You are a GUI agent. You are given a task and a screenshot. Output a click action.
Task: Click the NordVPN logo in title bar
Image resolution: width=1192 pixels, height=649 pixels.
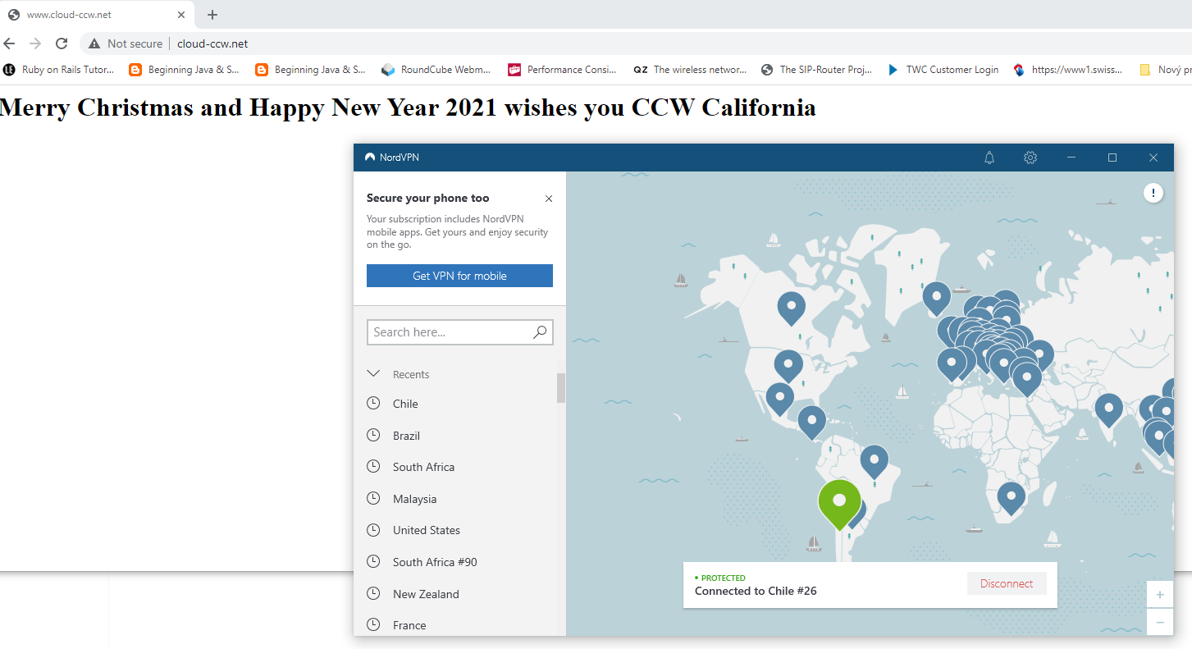370,158
